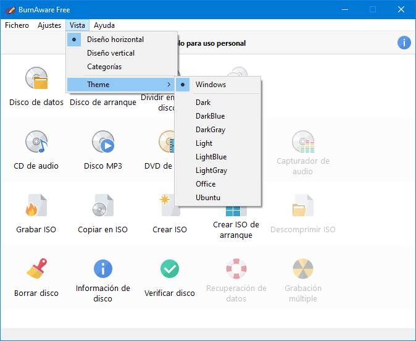
Task: Click the 'para uso personal' banner text
Action: (216, 43)
